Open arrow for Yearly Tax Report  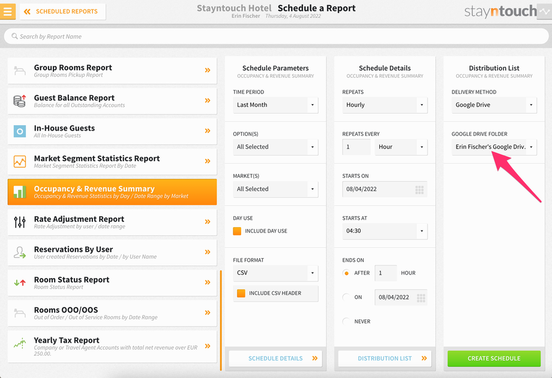[x=208, y=346]
